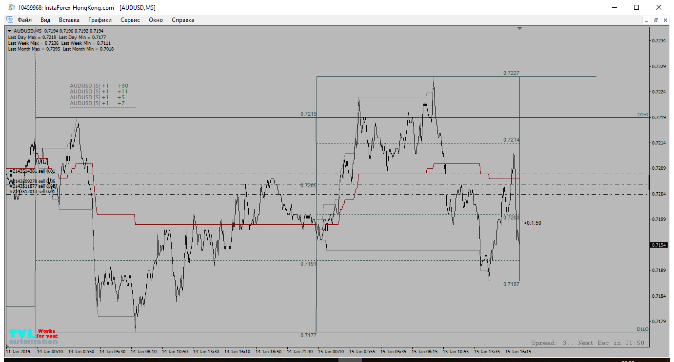Click the 0.7189 price scale value
Viewport: 674px width, 362px height.
click(659, 270)
